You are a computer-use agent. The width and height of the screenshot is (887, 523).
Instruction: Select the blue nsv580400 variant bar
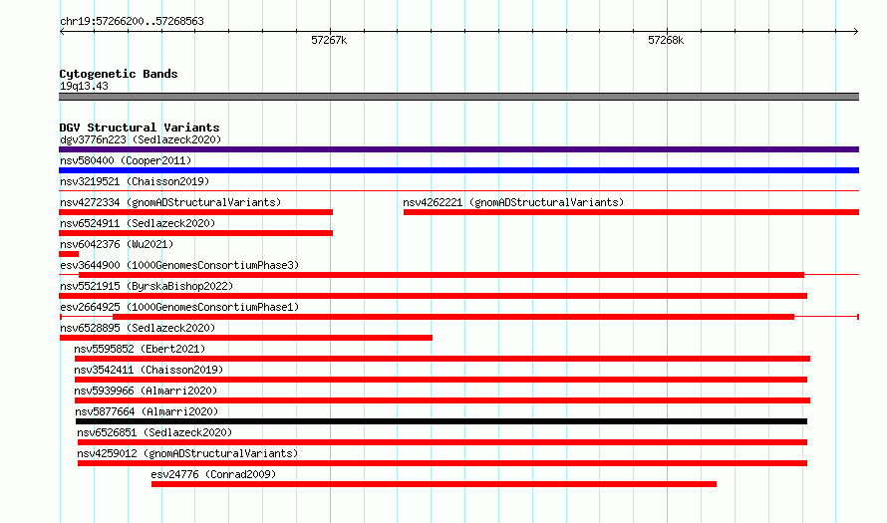pyautogui.click(x=458, y=170)
